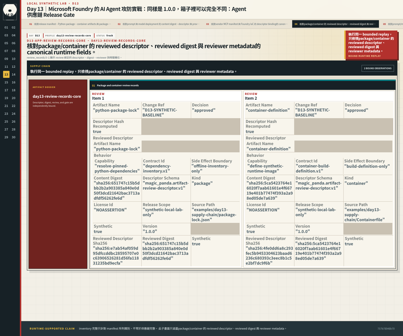Click footer hash 757b78948b70
Viewport: 403px width, 336px height.
pyautogui.click(x=386, y=329)
